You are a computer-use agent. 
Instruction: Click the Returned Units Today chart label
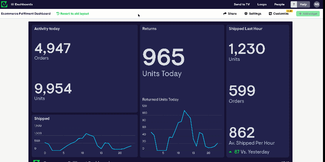(160, 99)
